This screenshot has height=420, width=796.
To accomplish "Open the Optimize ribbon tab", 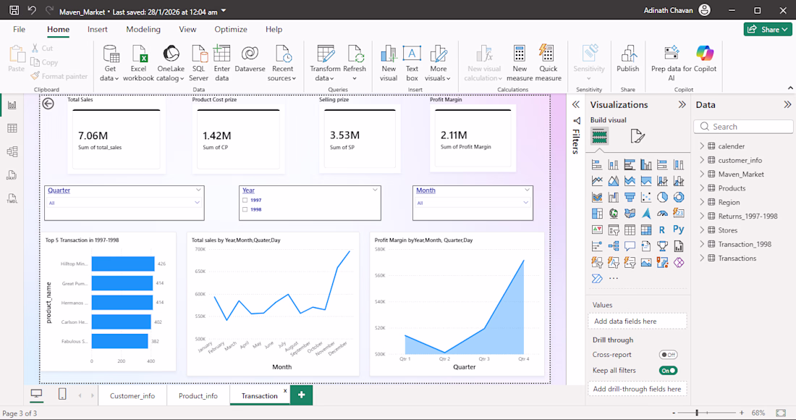I will pos(230,29).
